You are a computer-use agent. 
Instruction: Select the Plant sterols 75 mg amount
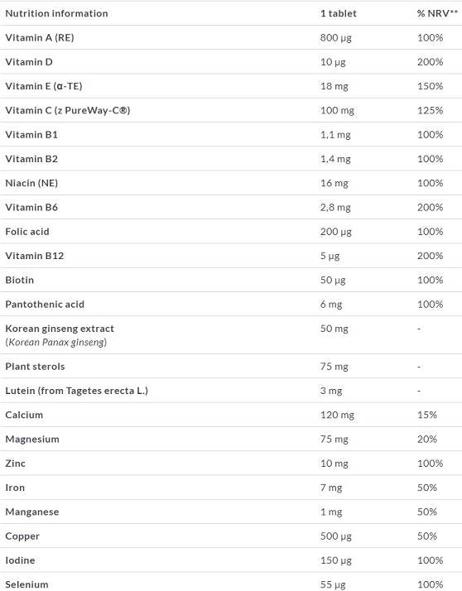coord(334,367)
